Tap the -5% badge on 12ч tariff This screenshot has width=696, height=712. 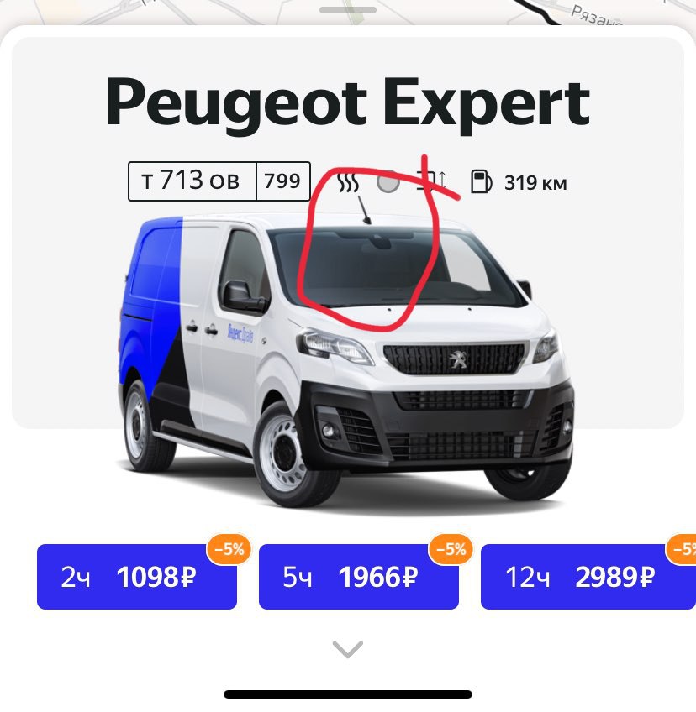point(681,549)
